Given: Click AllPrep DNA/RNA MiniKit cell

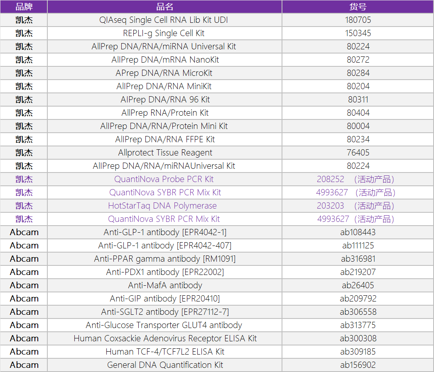Looking at the screenshot, I should [165, 86].
